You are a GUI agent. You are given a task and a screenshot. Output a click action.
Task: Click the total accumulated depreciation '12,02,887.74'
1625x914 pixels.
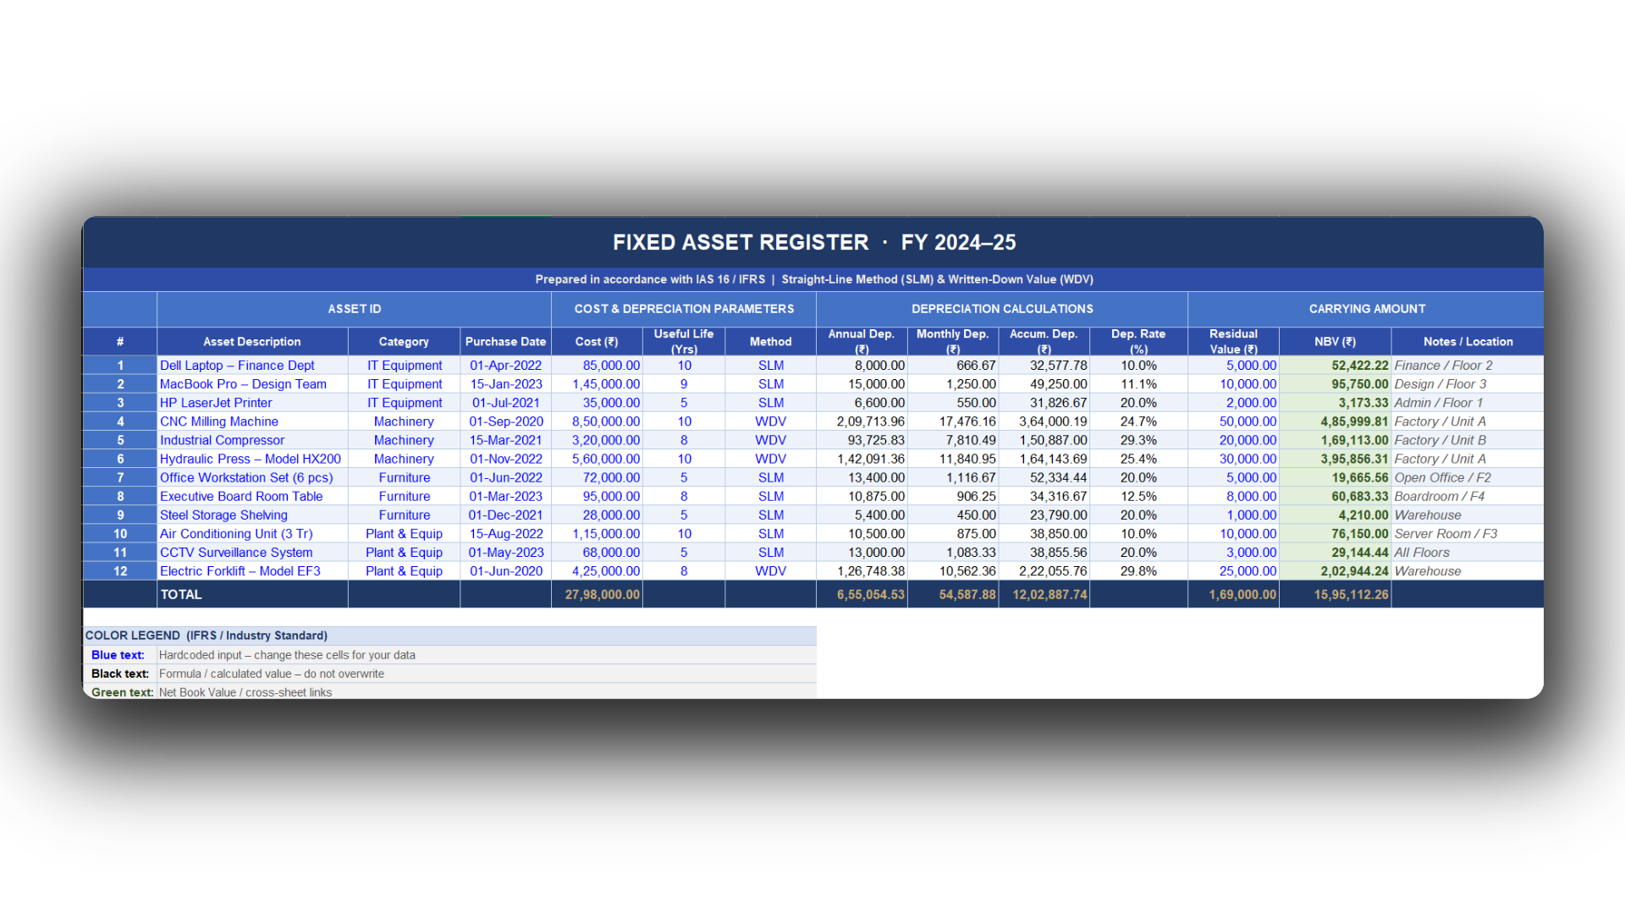pyautogui.click(x=1044, y=595)
